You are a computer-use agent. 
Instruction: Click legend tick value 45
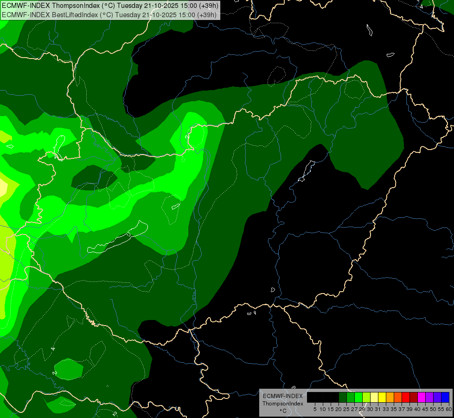(425, 409)
